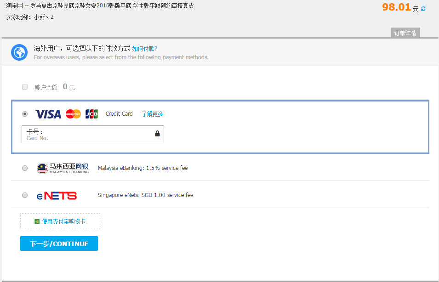Click into the 卡号 Card No. field

[x=93, y=134]
